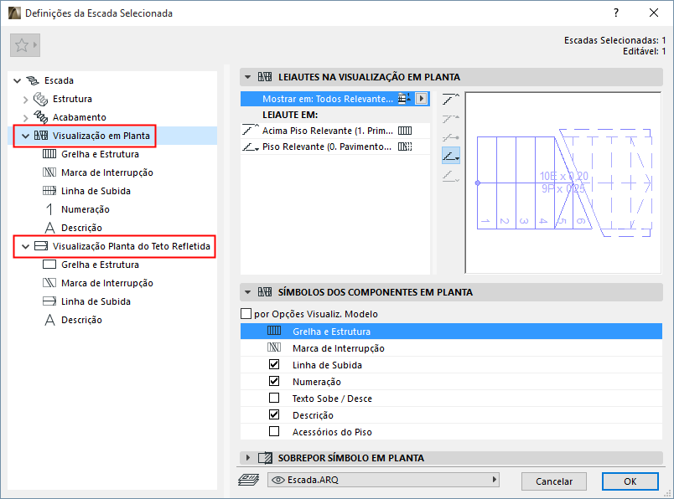Open Descrição under Visualização em Planta

pos(81,228)
